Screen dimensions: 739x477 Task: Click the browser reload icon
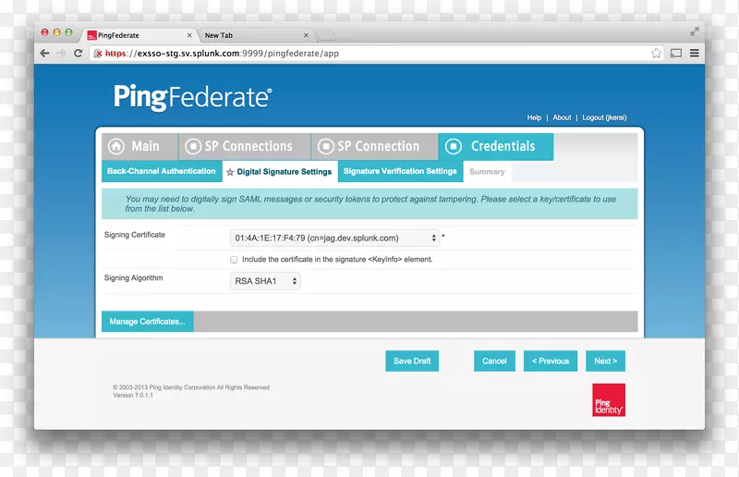point(79,54)
